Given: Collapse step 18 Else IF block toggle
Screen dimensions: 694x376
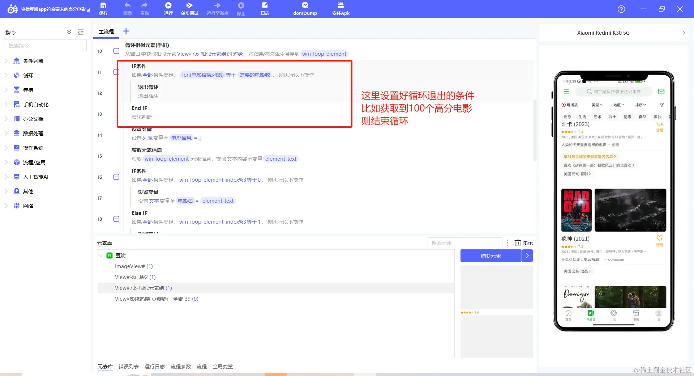Looking at the screenshot, I should pyautogui.click(x=116, y=219).
